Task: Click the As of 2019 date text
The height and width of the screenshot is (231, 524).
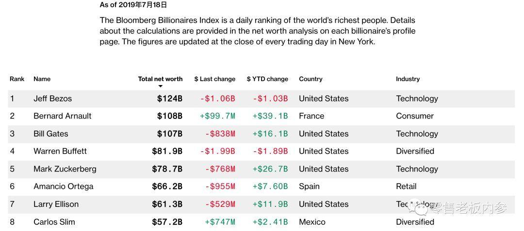Action: tap(133, 5)
